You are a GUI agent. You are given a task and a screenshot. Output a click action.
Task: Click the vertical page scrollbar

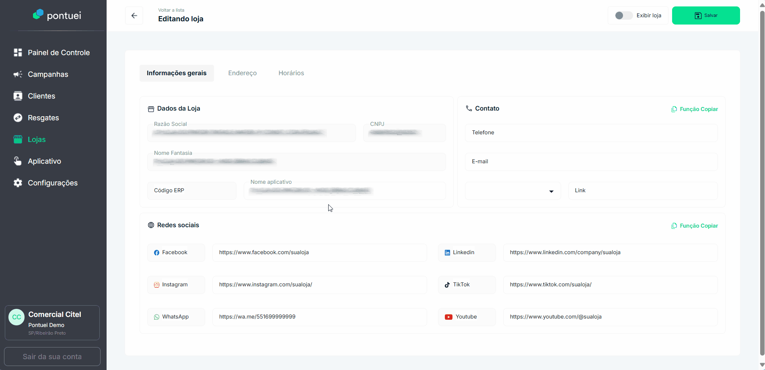pos(762,181)
